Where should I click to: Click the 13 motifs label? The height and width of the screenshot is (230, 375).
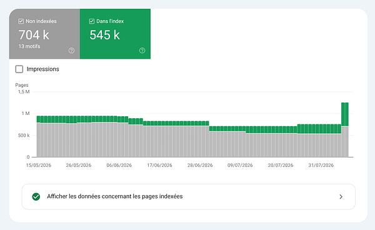tap(29, 46)
